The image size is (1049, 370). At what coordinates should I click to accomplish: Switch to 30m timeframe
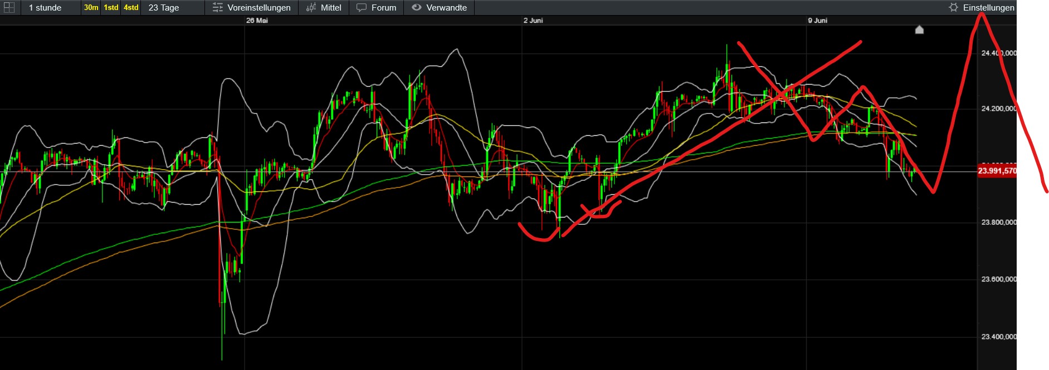(91, 8)
